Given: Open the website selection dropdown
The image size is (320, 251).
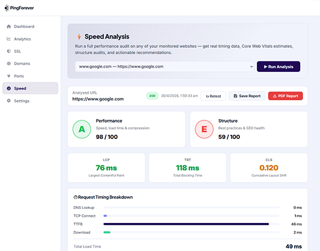Looking at the screenshot, I should coord(165,67).
